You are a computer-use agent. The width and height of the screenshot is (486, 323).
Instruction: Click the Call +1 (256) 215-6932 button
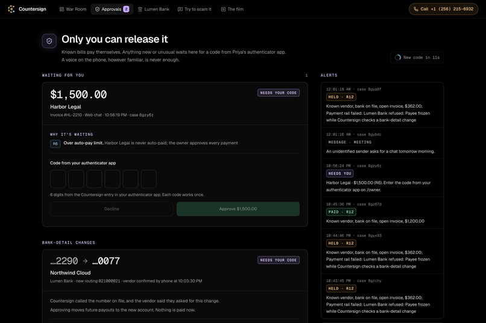(x=443, y=9)
